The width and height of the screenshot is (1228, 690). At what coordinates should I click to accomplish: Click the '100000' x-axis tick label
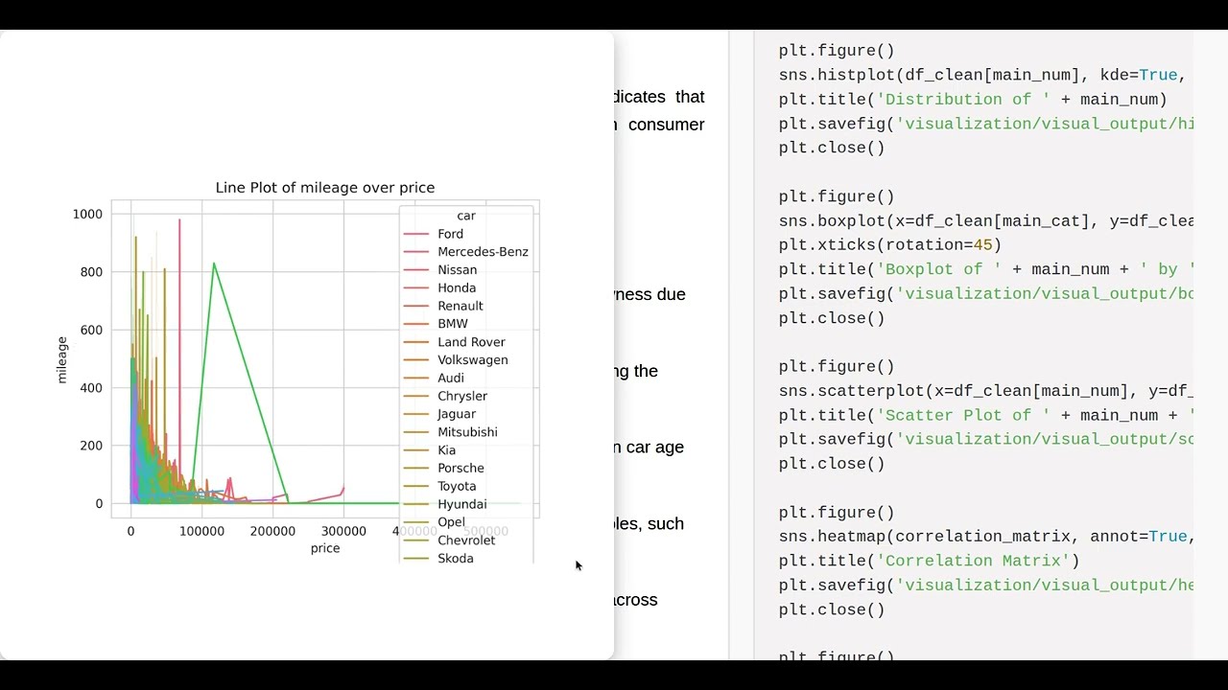(201, 531)
